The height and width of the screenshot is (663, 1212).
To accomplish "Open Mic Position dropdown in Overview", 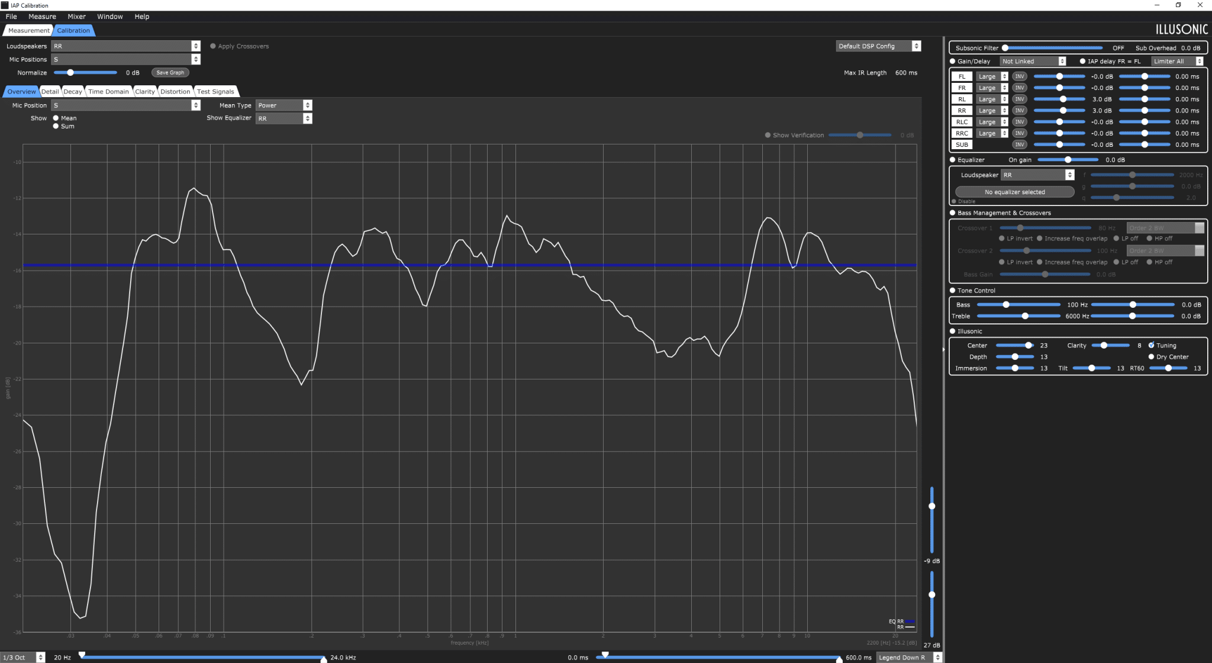I will pos(126,105).
